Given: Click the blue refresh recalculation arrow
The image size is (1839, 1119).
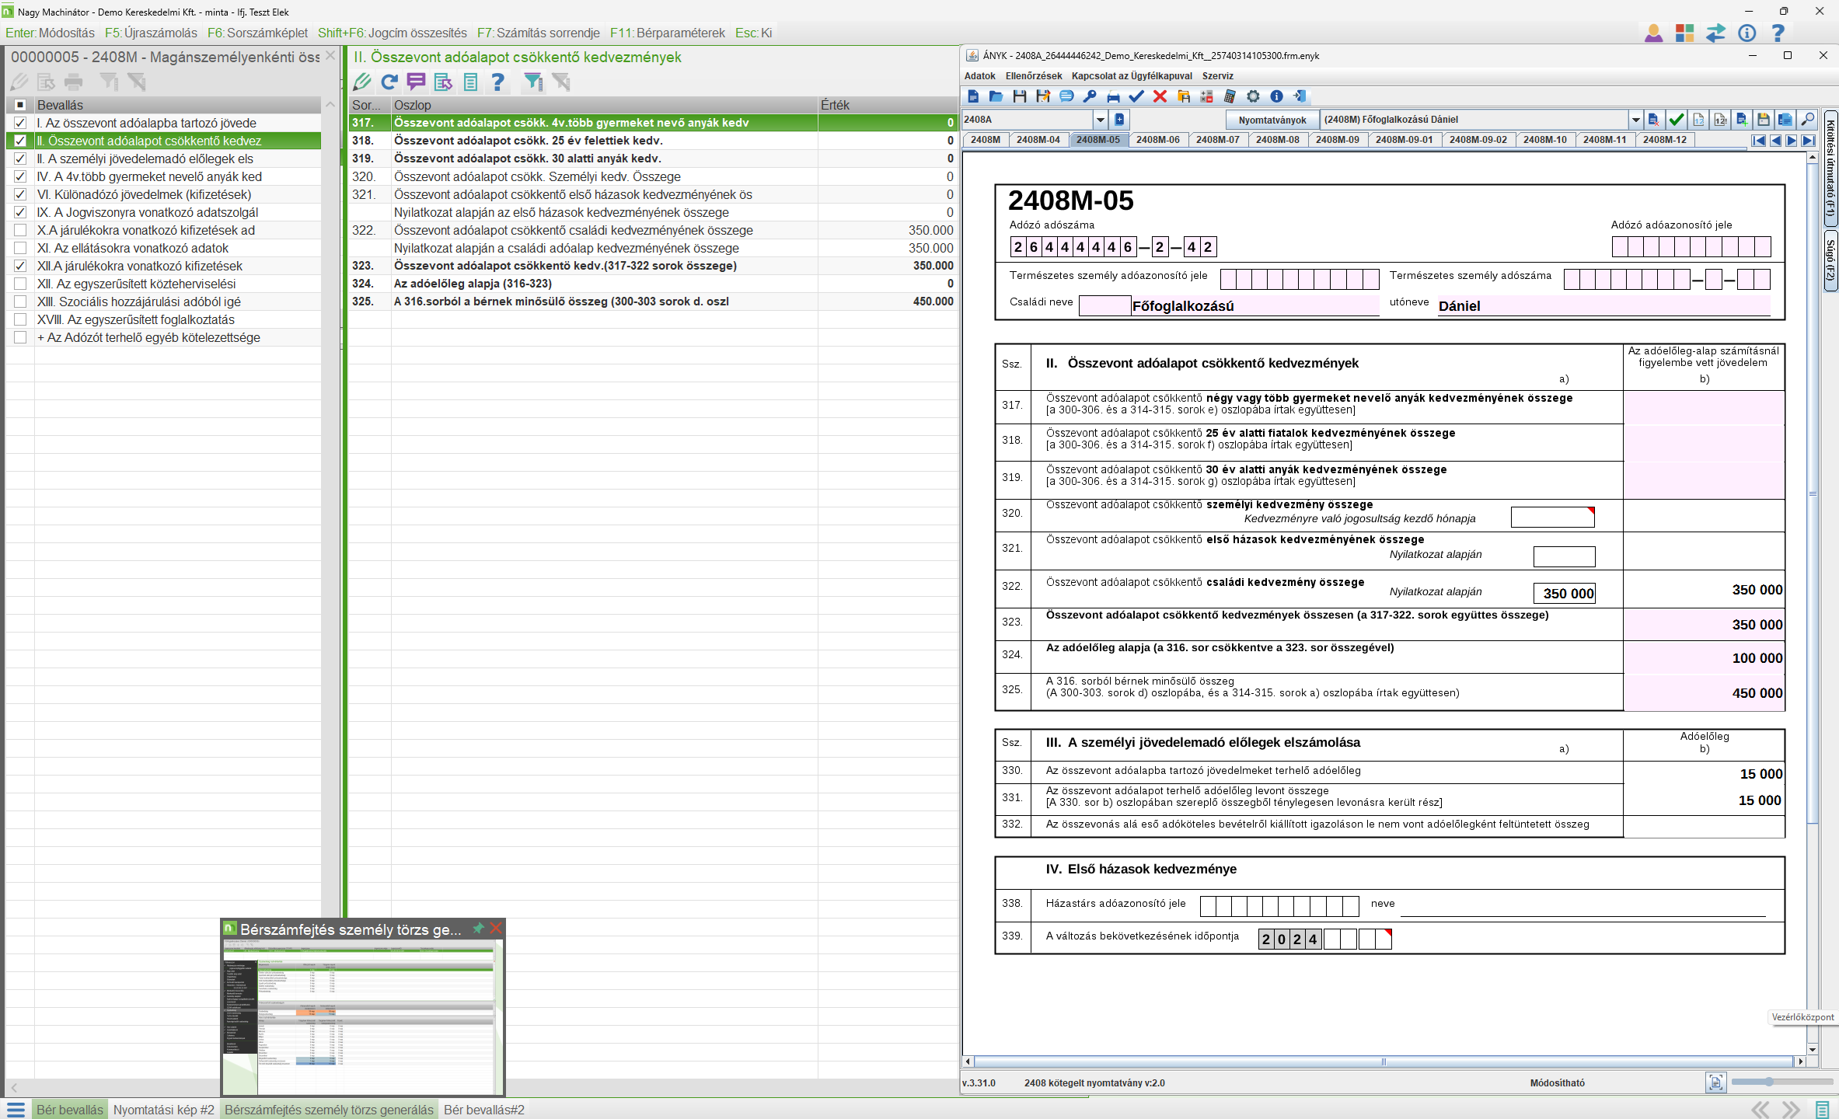Looking at the screenshot, I should pos(389,82).
